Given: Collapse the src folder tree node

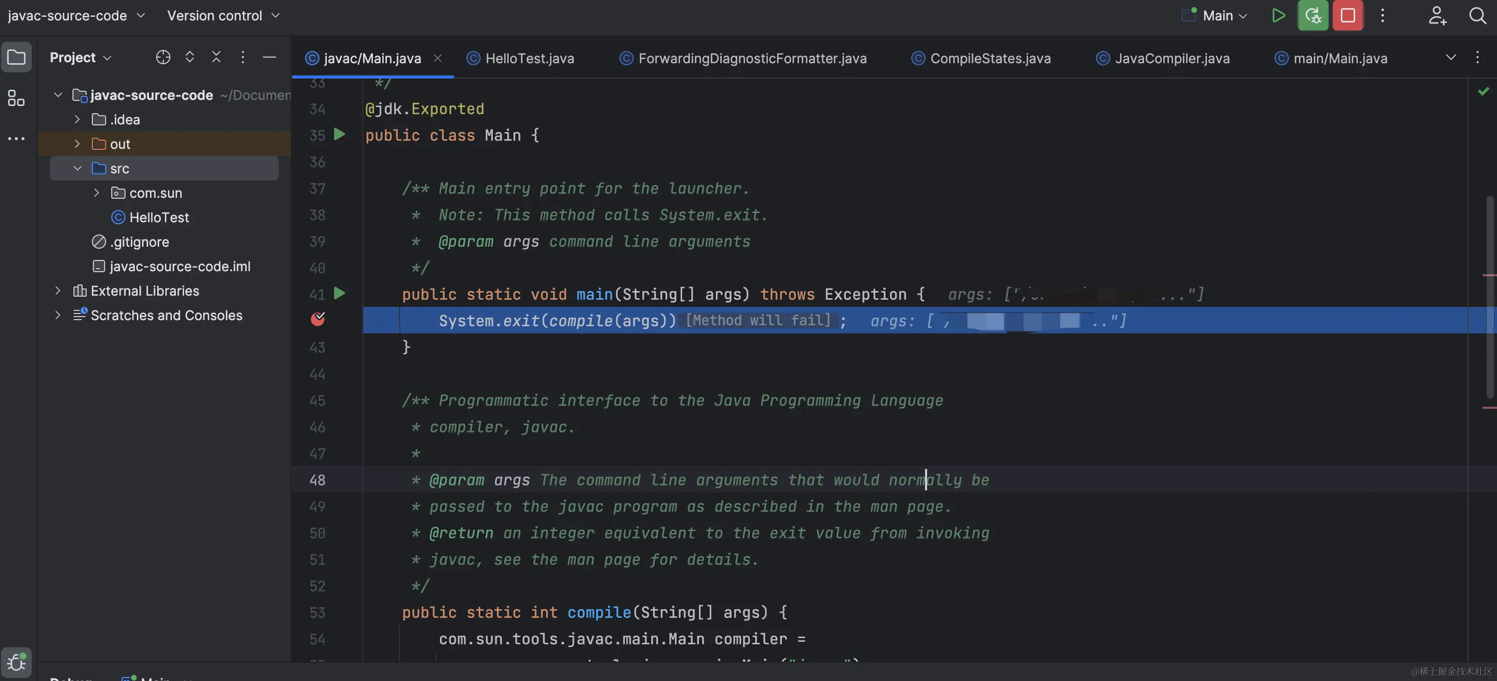Looking at the screenshot, I should (x=77, y=168).
